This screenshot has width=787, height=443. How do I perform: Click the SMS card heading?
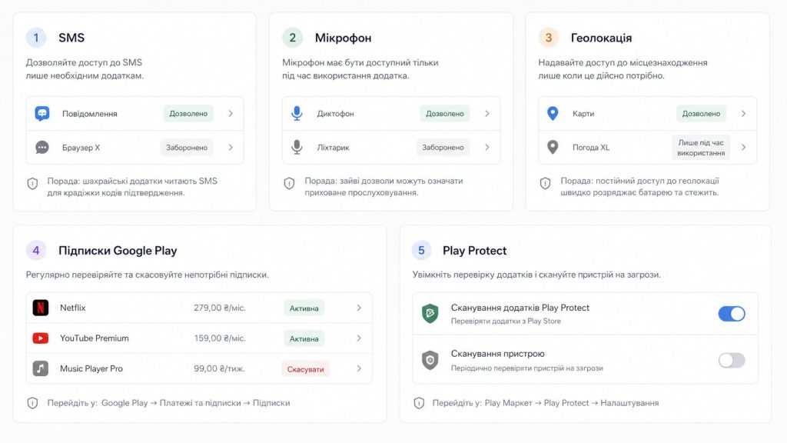click(71, 38)
